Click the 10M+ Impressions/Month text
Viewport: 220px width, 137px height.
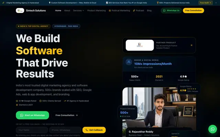click(x=153, y=64)
